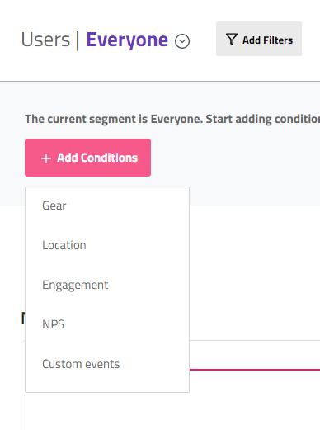The width and height of the screenshot is (320, 430).
Task: Open the Everyone segment chevron dropdown
Action: 182,41
